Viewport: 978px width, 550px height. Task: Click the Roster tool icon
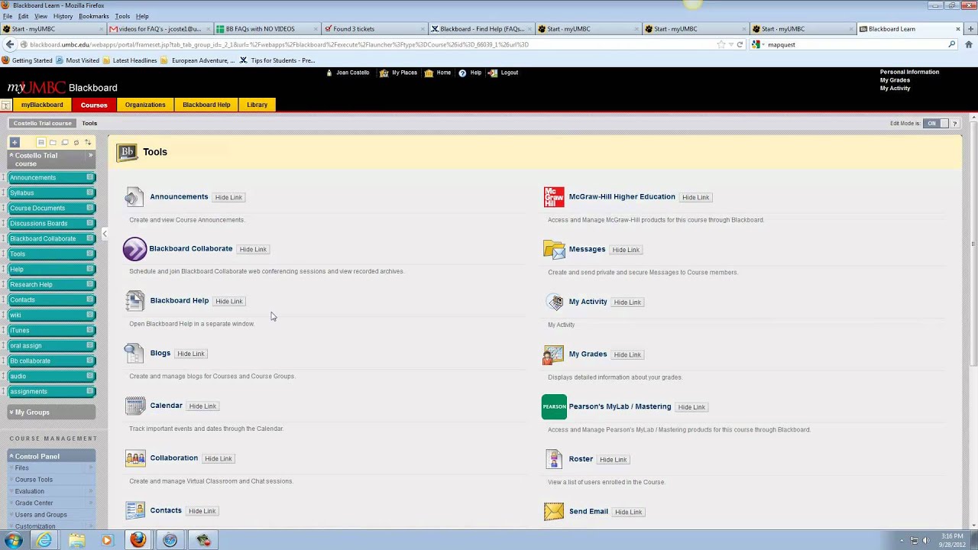(x=554, y=459)
